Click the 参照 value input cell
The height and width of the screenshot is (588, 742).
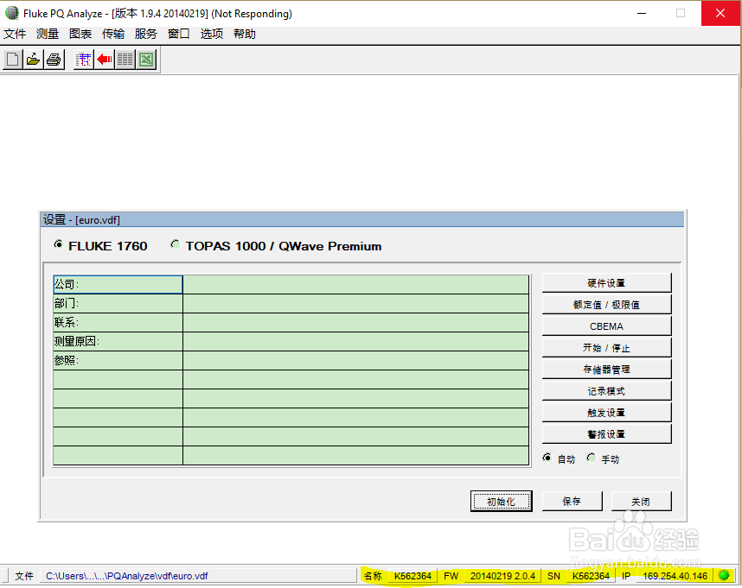(355, 360)
